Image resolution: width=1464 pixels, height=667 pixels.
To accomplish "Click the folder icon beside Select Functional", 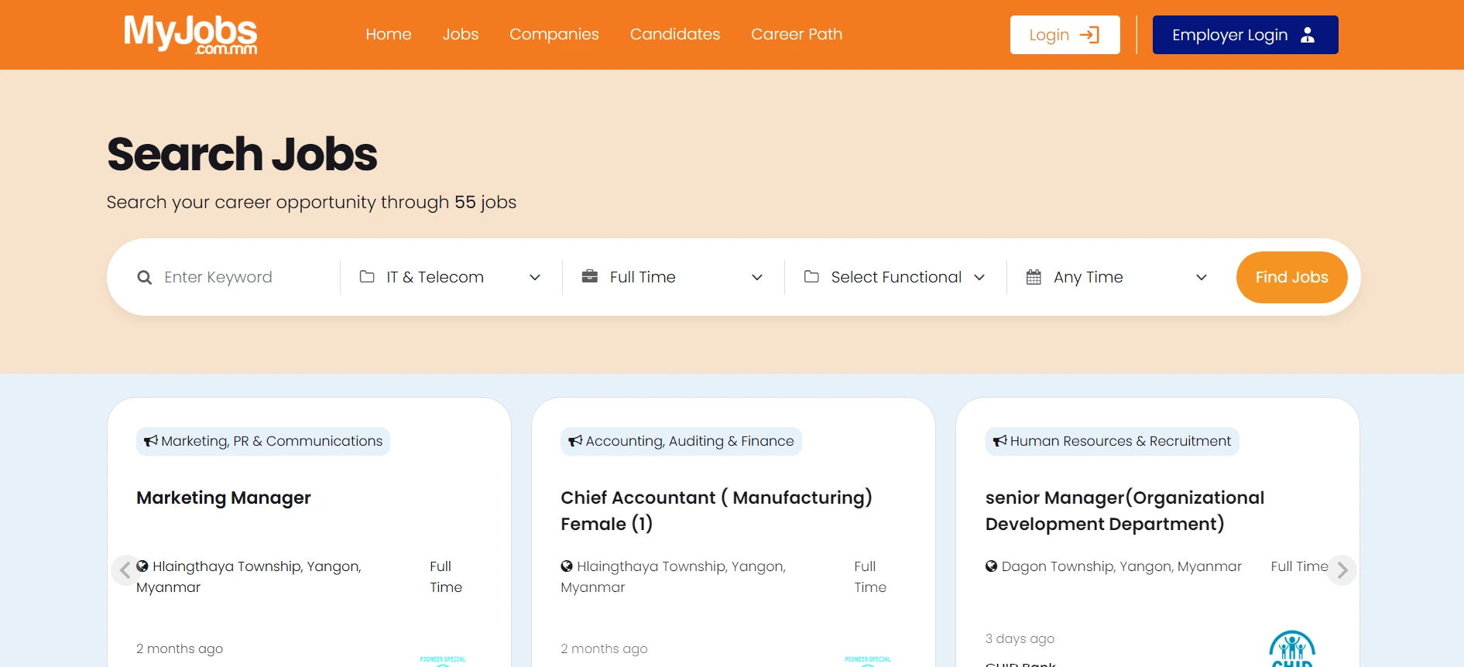I will pyautogui.click(x=811, y=276).
